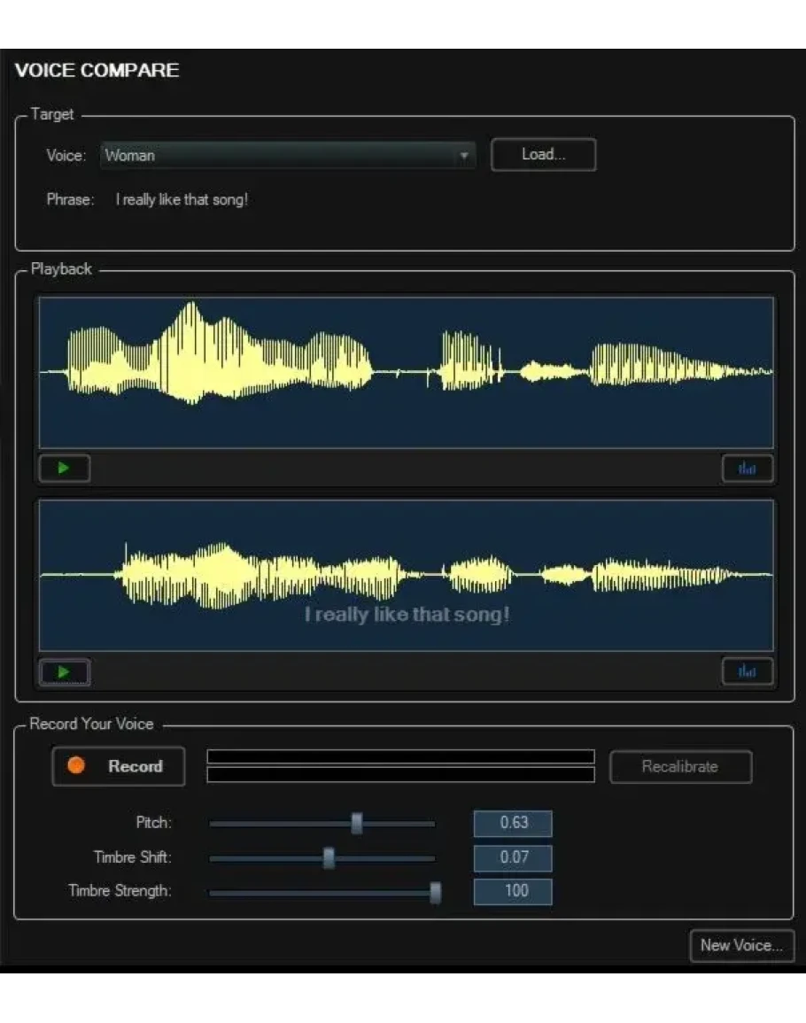Click the Recalibrate button

point(680,767)
